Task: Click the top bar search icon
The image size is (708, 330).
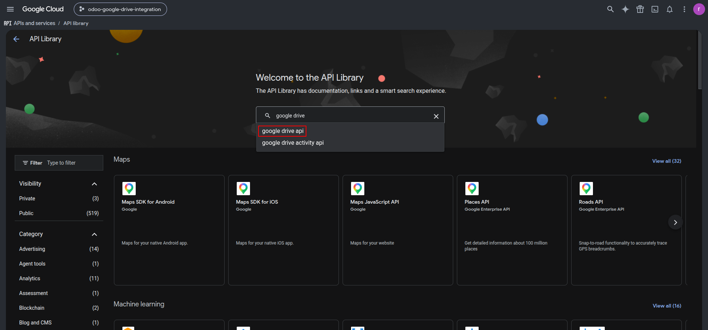Action: [x=610, y=9]
